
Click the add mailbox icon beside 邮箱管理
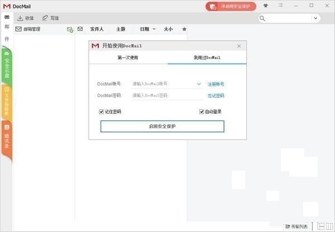[70, 29]
